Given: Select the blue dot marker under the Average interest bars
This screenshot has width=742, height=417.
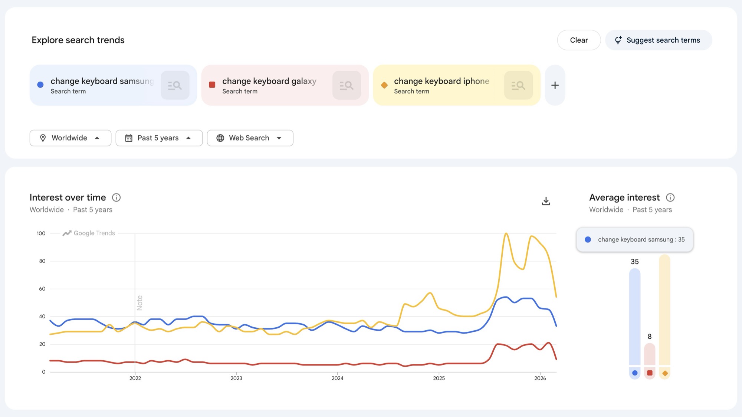Looking at the screenshot, I should (x=634, y=374).
